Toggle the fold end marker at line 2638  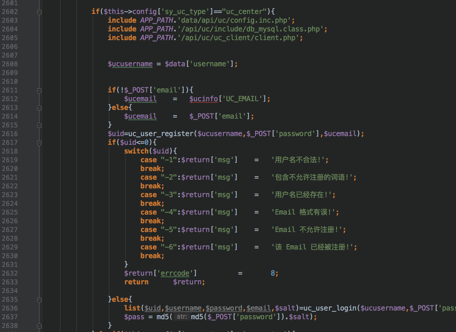click(x=39, y=326)
